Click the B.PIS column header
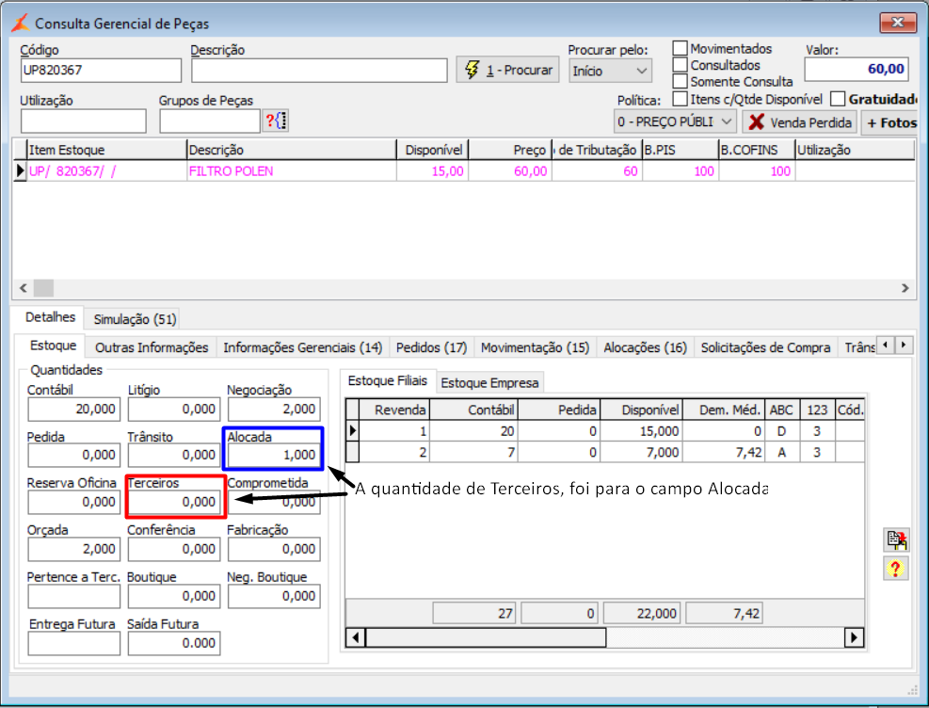 (x=681, y=150)
